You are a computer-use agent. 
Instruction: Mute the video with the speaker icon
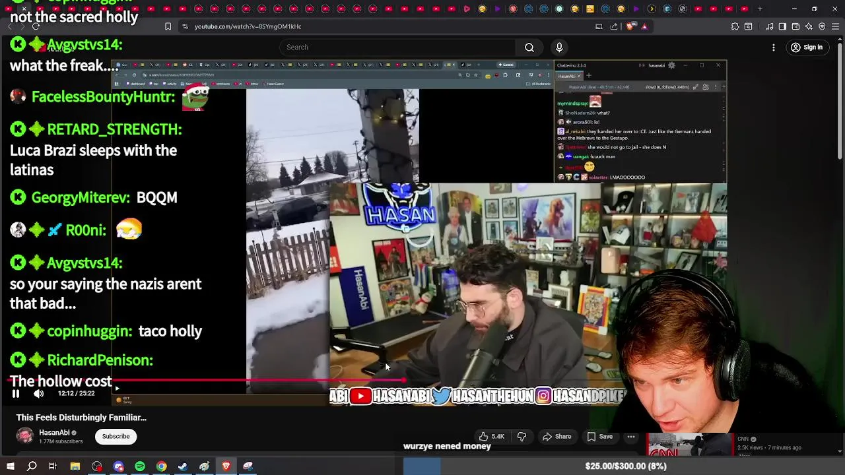39,394
